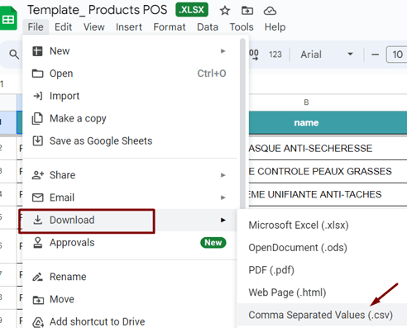Click the Open folder icon in File menu
Image resolution: width=407 pixels, height=328 pixels.
(x=37, y=74)
